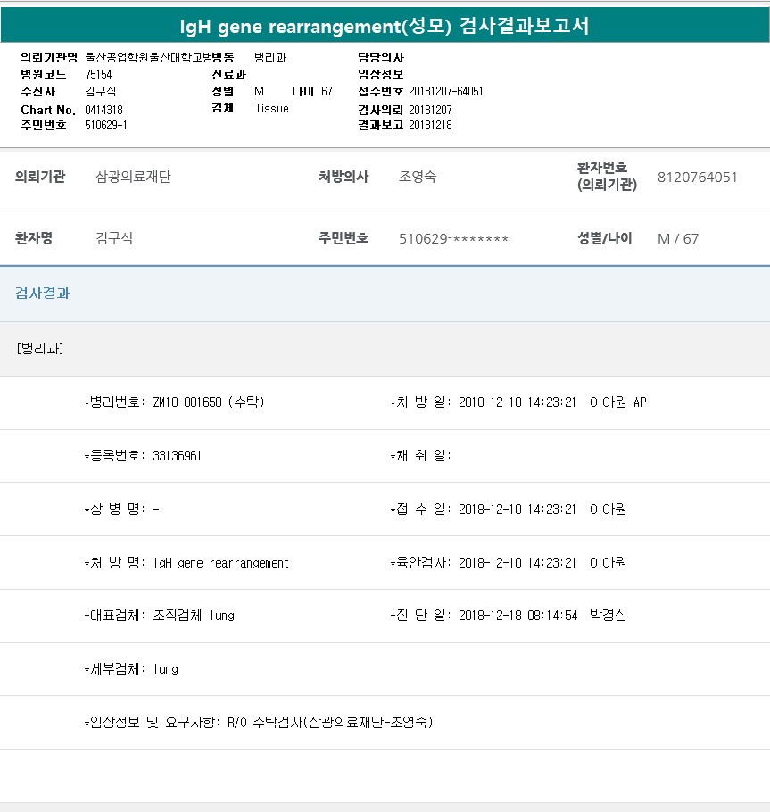Click the Chart No. value '0414318'

(103, 110)
